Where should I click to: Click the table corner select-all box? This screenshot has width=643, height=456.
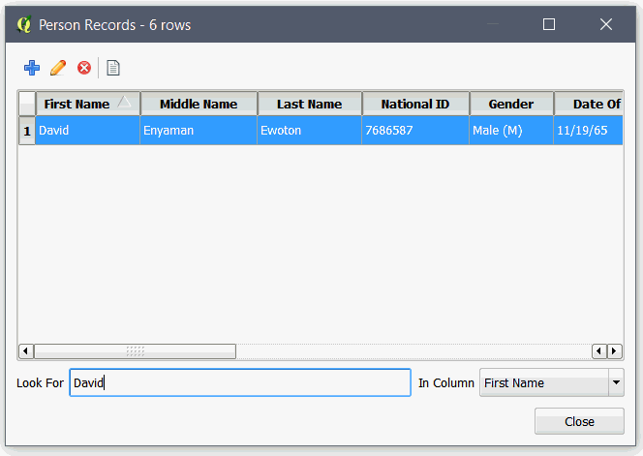tap(26, 104)
